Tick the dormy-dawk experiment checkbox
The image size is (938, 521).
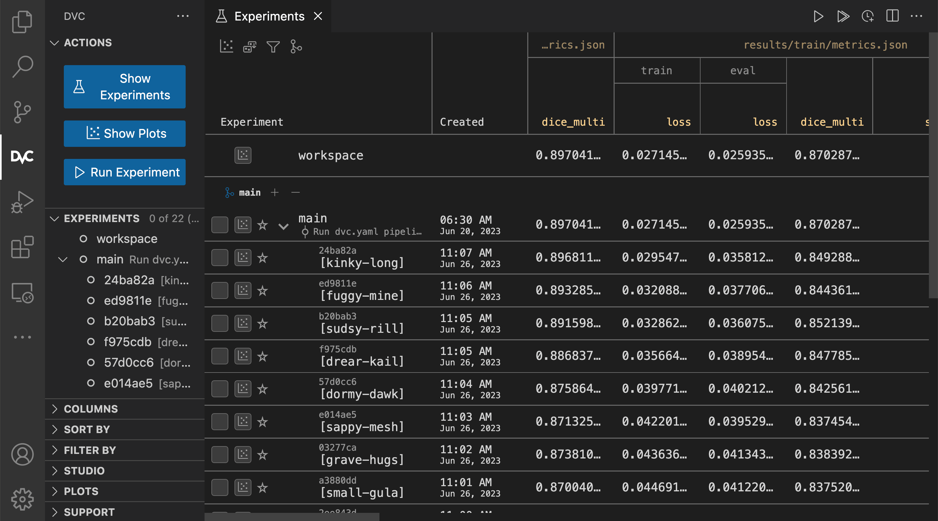(220, 389)
